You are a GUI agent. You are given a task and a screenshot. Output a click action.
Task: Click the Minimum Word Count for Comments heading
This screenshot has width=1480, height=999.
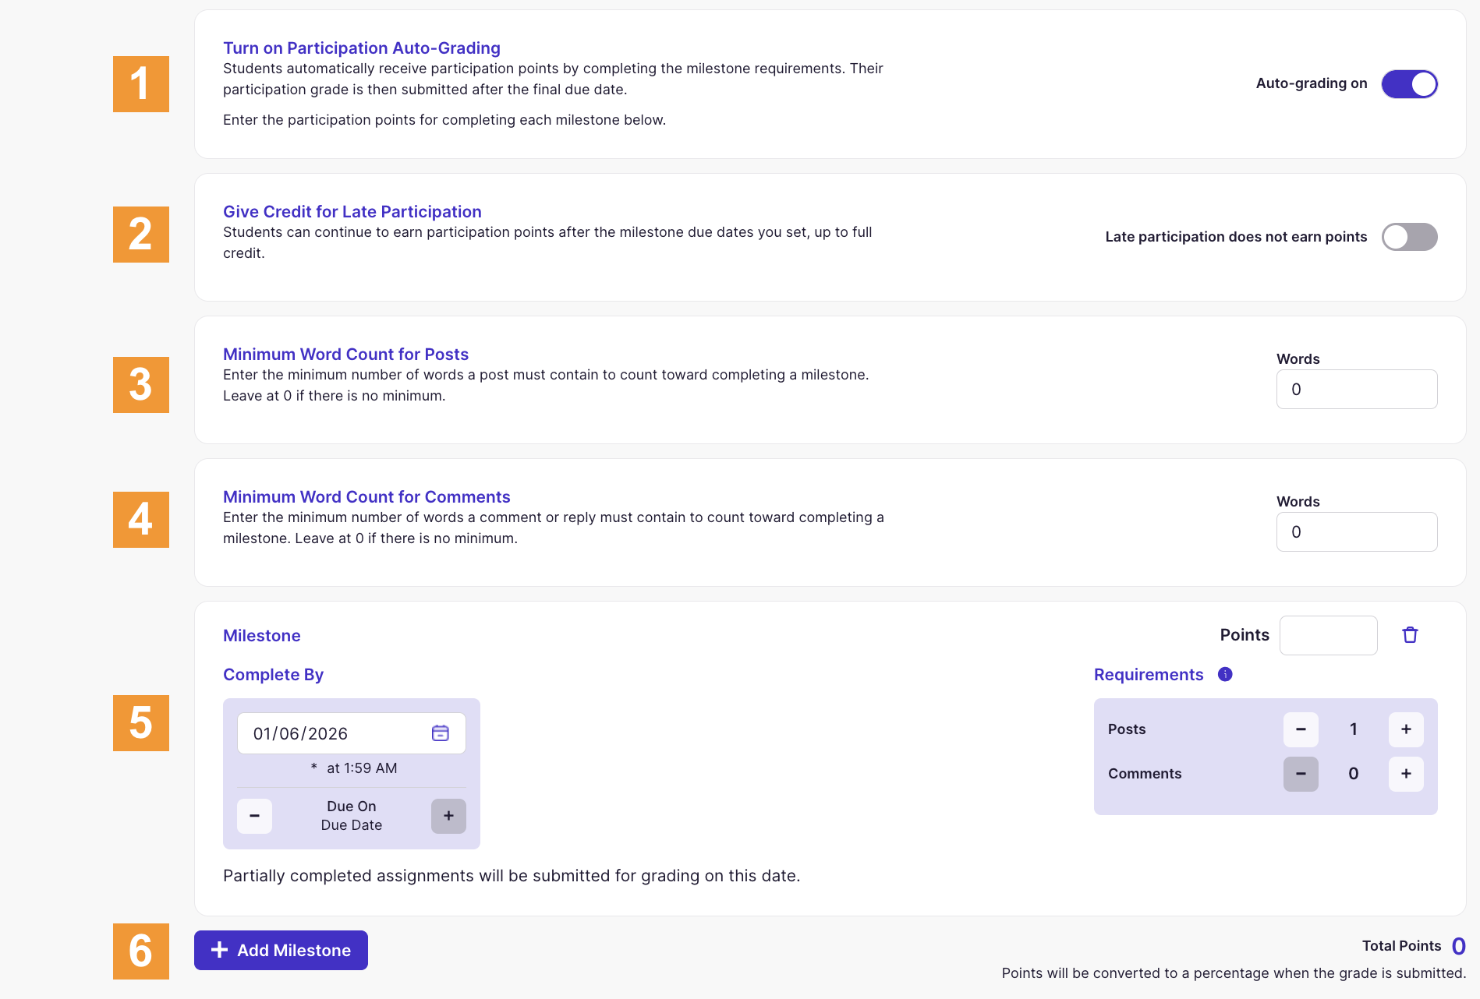[366, 497]
